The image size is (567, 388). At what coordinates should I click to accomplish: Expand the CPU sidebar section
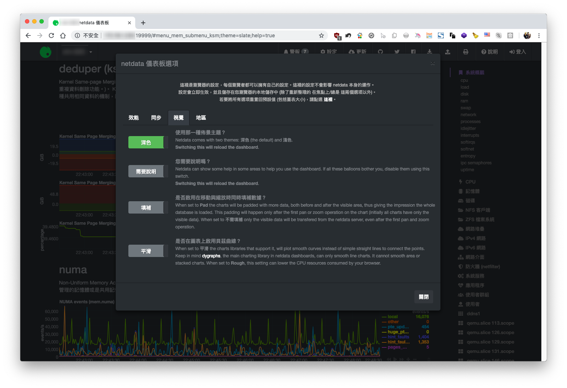(x=467, y=182)
